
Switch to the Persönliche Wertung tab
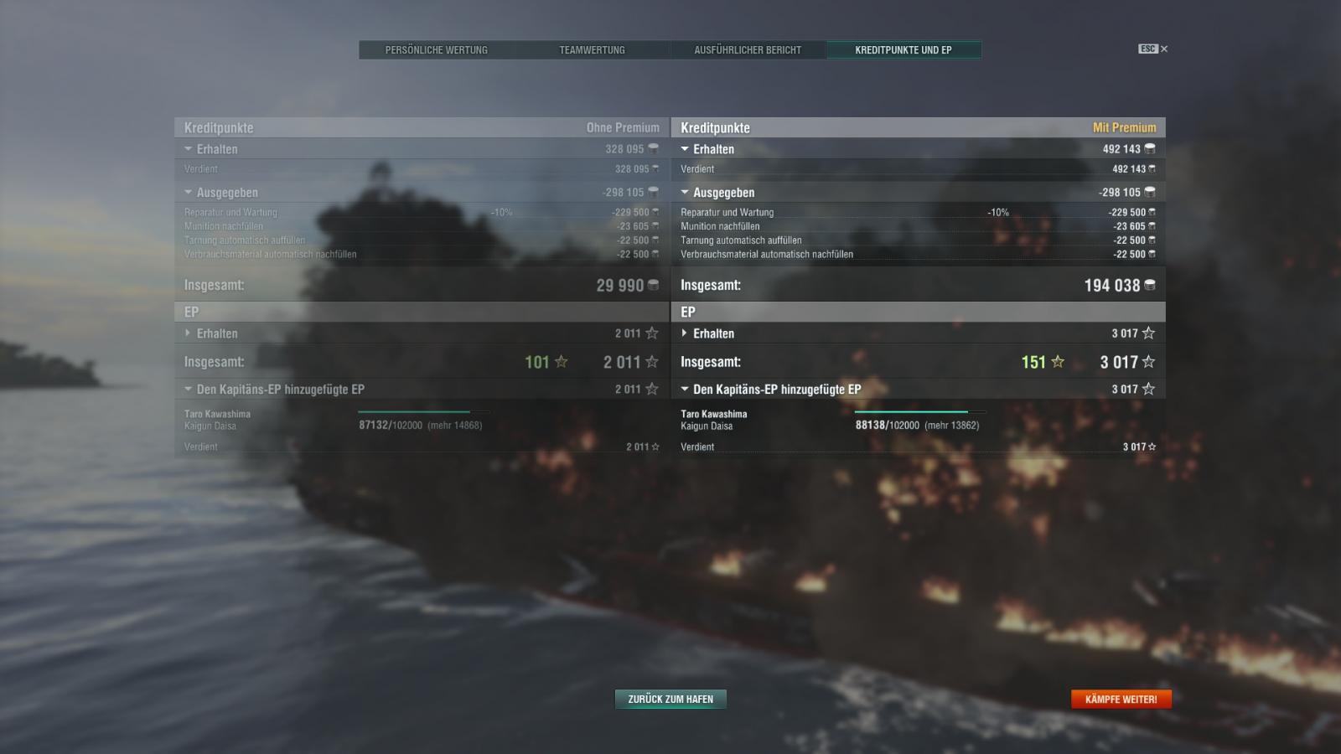click(x=437, y=50)
